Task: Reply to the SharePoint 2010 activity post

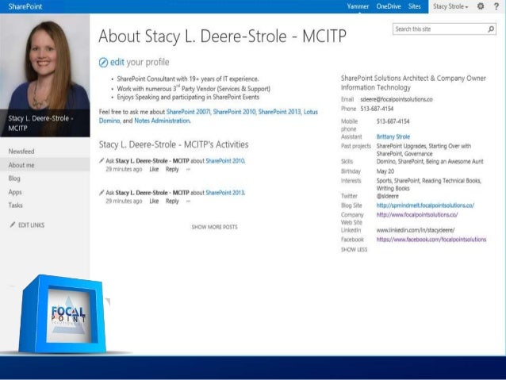Action: [x=172, y=169]
